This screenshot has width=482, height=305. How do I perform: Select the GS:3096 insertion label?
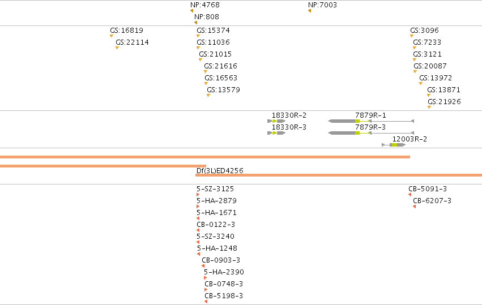[425, 31]
